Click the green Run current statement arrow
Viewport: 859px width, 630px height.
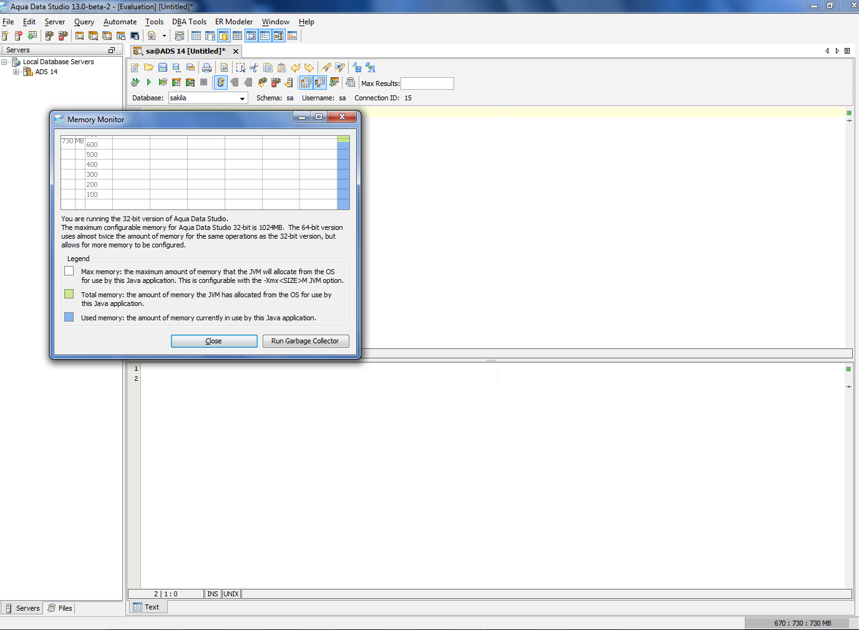click(148, 82)
